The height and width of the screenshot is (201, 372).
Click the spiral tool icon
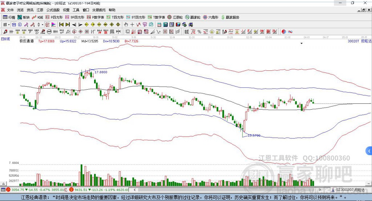point(37,32)
